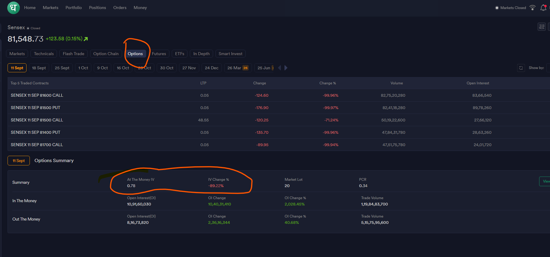This screenshot has height=257, width=550.
Task: Open the Orders menu
Action: [x=120, y=8]
